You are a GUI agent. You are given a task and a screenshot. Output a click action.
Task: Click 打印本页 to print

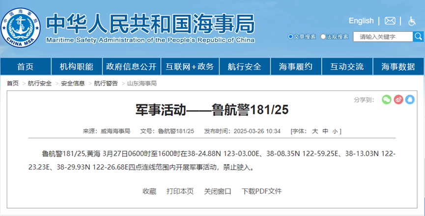point(180,191)
